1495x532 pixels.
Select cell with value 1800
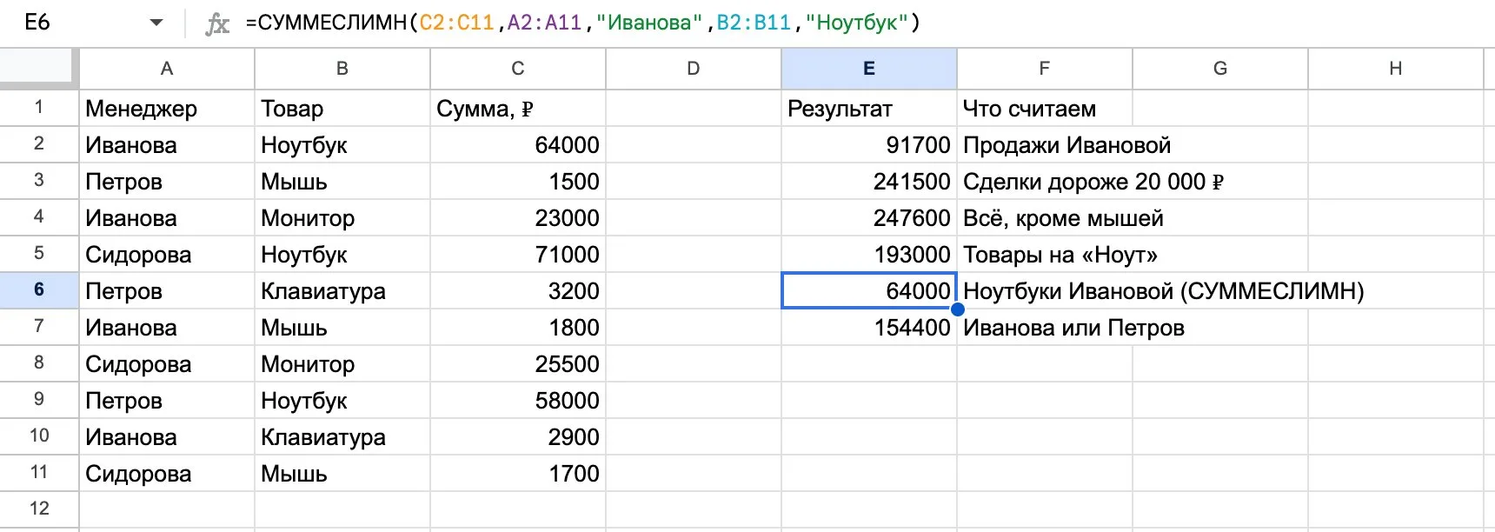(518, 328)
